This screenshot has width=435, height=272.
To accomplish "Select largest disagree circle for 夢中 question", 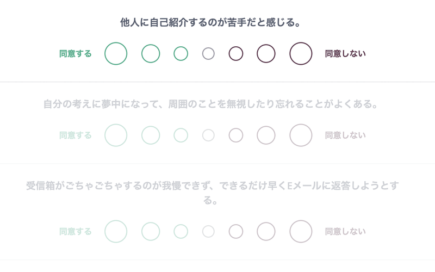I will click(301, 135).
